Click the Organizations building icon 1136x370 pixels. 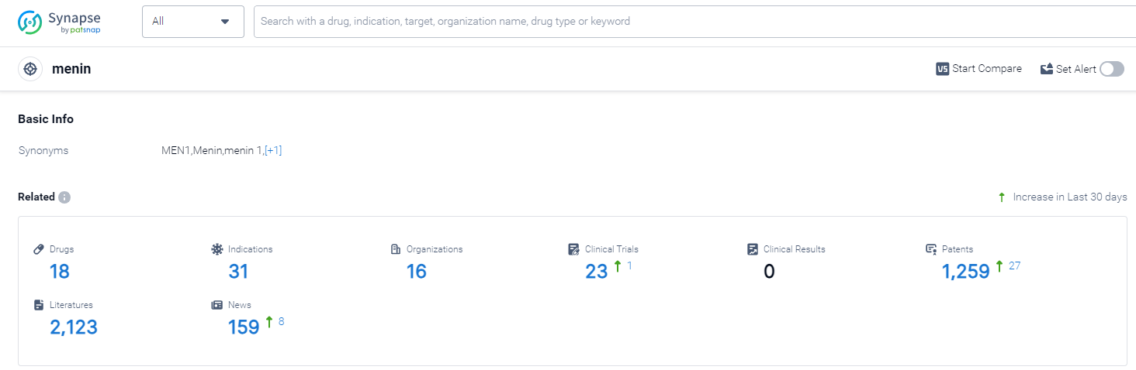pos(396,249)
